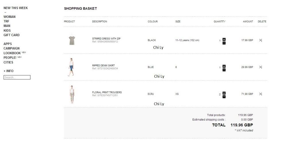Image resolution: width=294 pixels, height=146 pixels.
Task: Select Gift Card in sidebar
Action: [x=11, y=35]
